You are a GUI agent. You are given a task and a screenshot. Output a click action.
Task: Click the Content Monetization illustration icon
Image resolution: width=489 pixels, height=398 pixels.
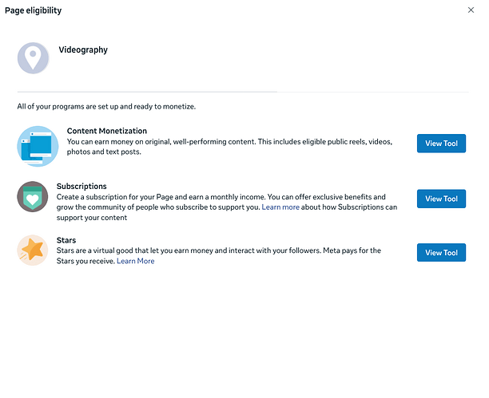point(38,146)
